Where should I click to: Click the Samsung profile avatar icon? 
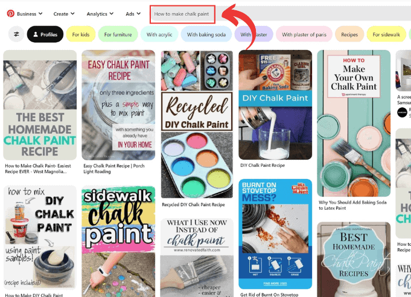(402, 112)
